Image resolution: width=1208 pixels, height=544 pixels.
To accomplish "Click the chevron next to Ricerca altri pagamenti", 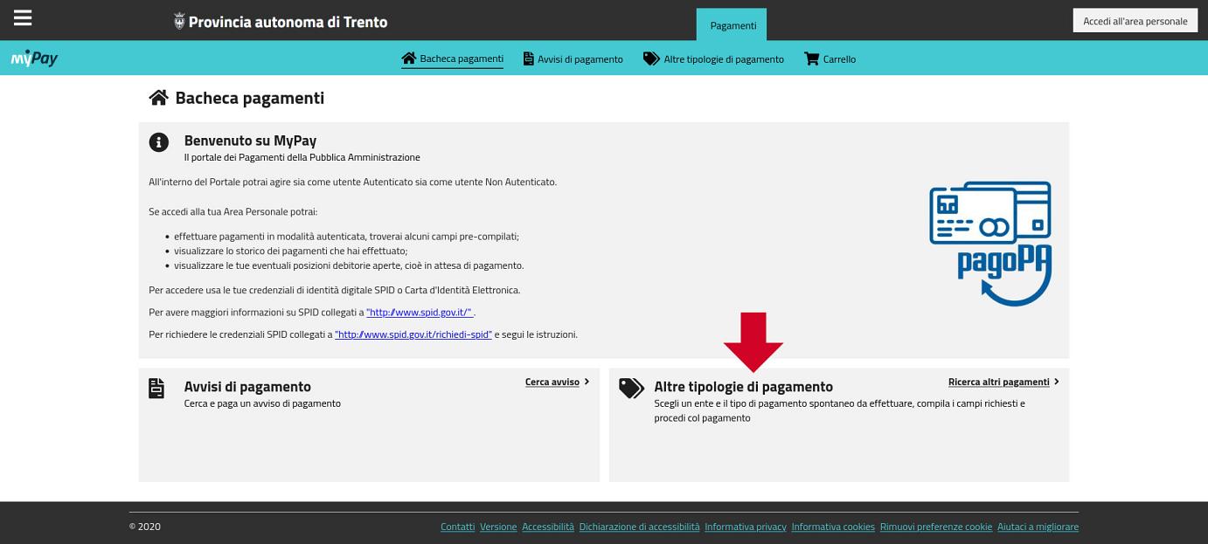I will [1057, 382].
